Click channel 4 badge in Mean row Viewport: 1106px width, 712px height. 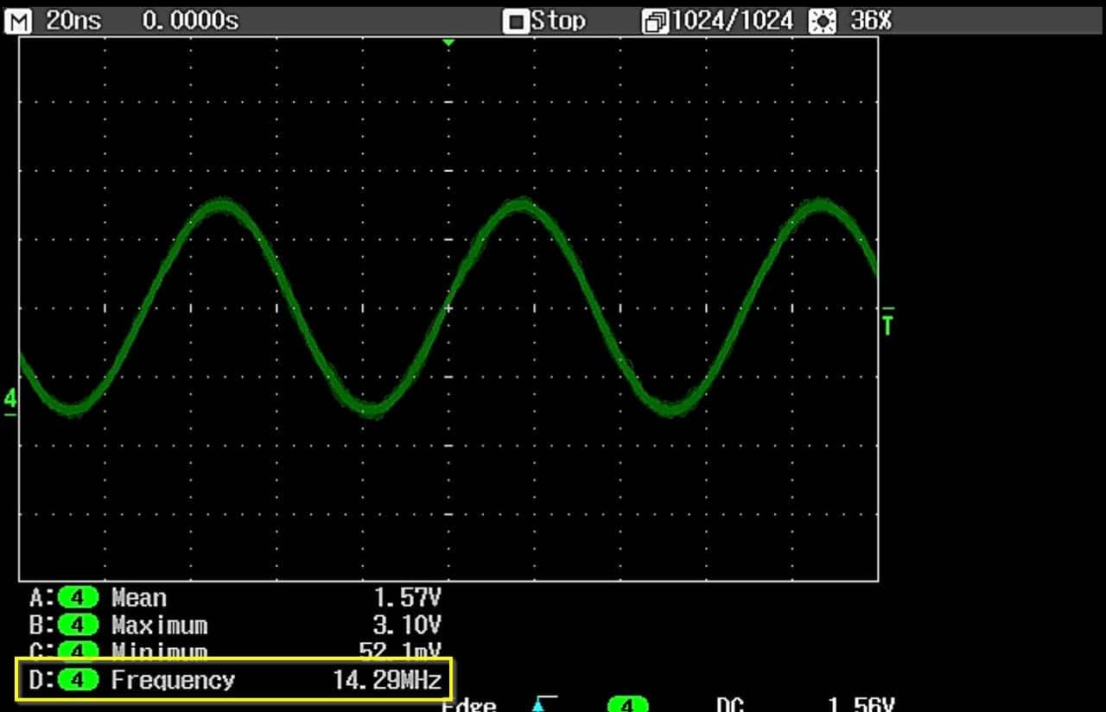[79, 598]
